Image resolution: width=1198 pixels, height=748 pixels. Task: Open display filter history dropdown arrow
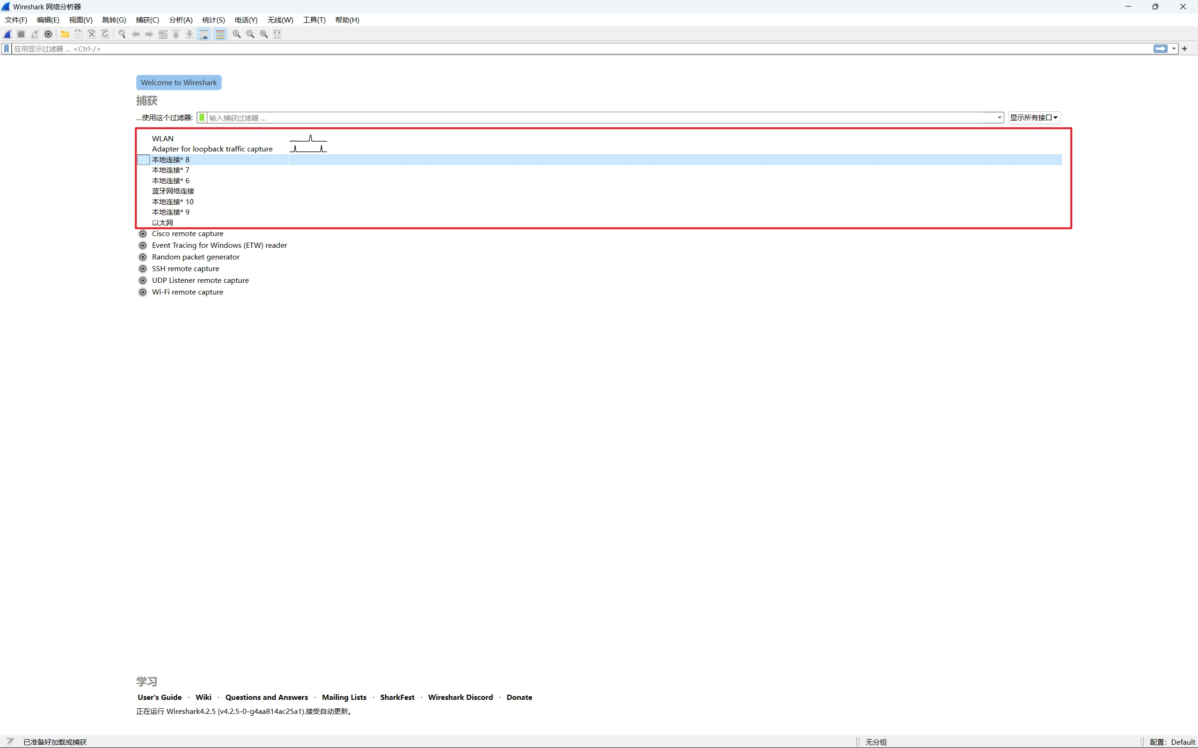pos(1174,49)
